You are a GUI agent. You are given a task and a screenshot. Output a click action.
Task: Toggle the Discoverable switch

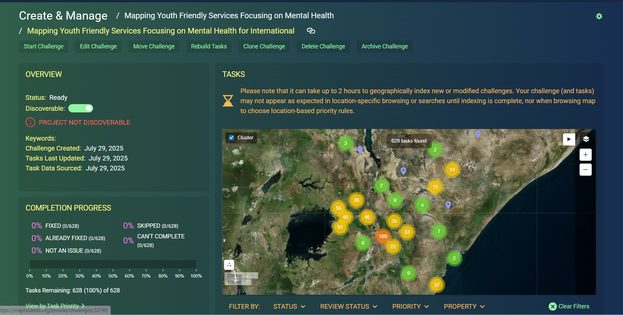[81, 108]
